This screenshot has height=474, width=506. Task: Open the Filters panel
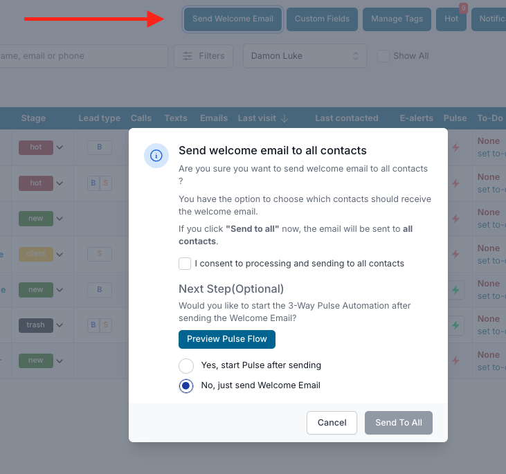[204, 56]
